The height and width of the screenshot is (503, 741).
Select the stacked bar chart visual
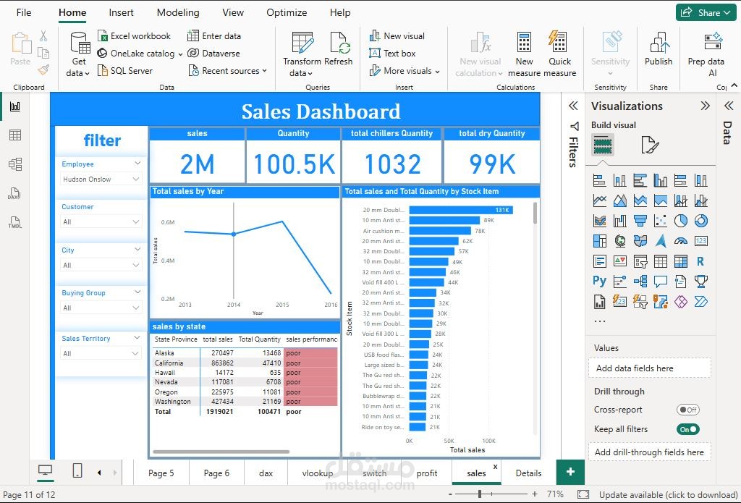[599, 180]
